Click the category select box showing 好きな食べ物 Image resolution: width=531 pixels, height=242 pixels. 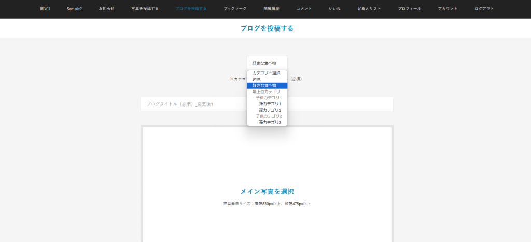coord(267,63)
